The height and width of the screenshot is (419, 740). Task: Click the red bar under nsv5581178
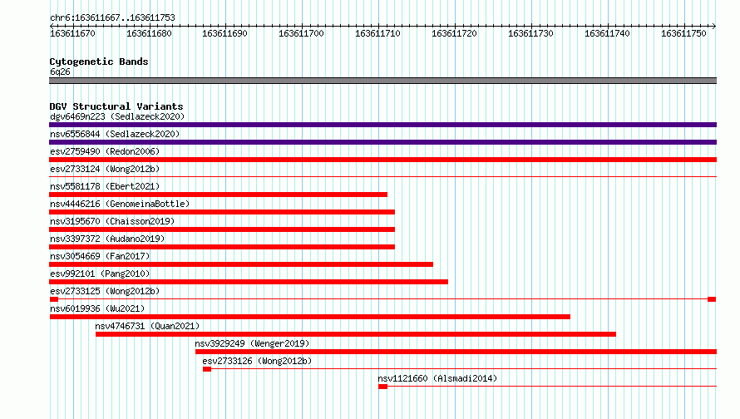coord(218,195)
